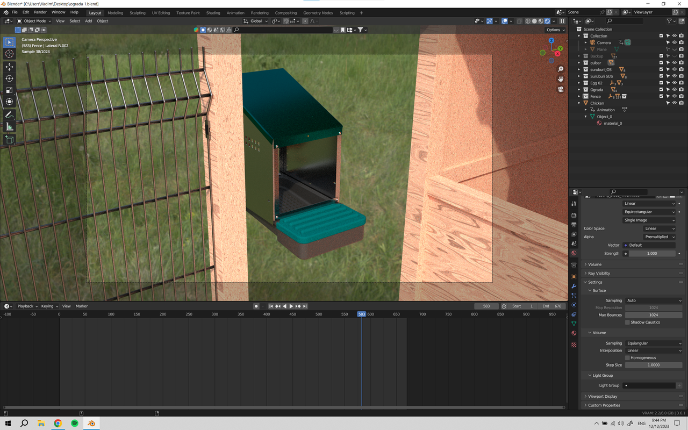Open the Global transform orientation dropdown
This screenshot has height=430, width=688.
click(x=256, y=21)
